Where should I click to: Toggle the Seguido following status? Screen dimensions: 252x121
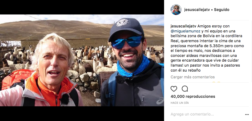point(222,9)
